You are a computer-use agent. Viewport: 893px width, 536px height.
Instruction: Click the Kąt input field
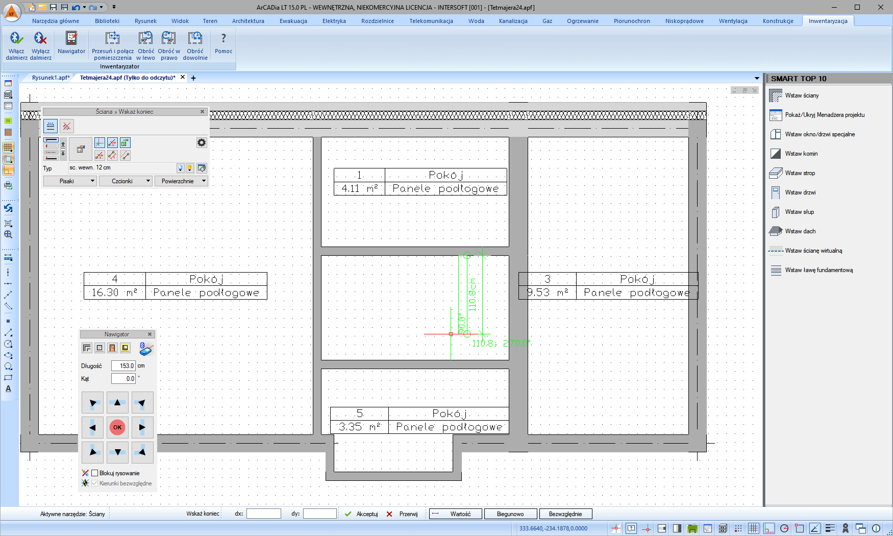(x=123, y=379)
